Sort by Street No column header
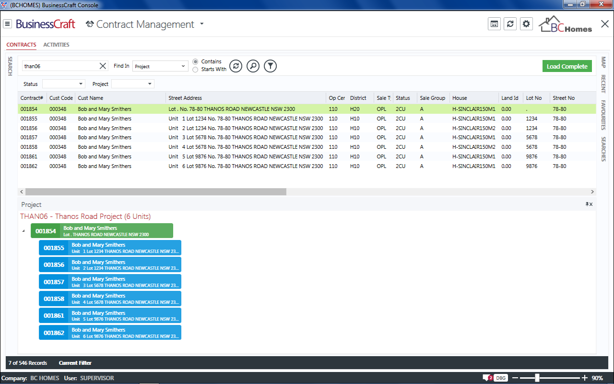614x384 pixels. pyautogui.click(x=573, y=98)
